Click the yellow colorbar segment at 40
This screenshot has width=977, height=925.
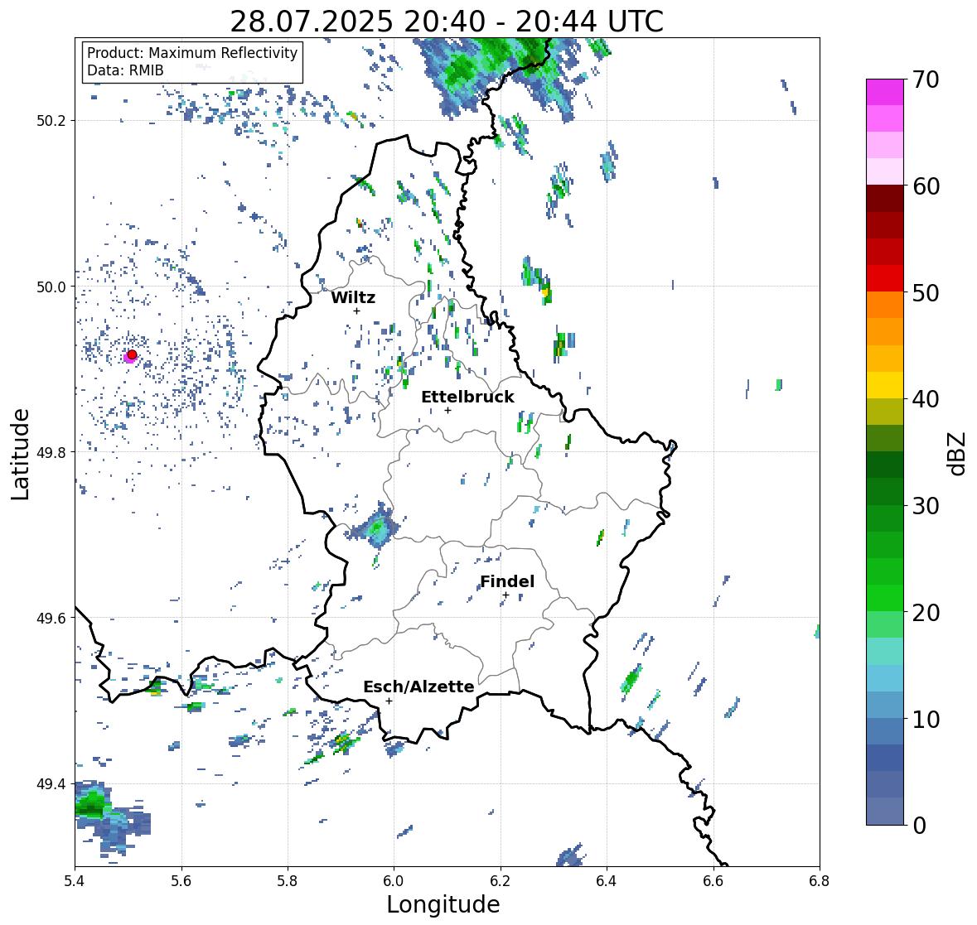(885, 385)
